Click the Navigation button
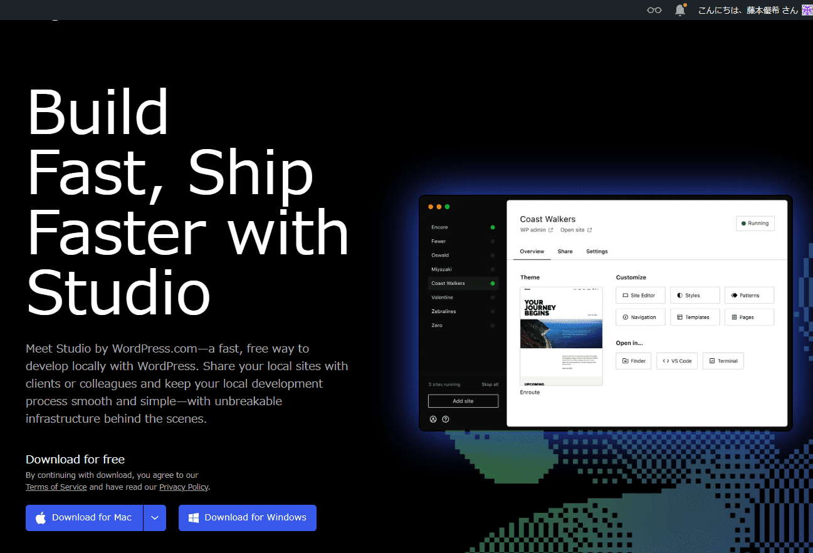This screenshot has width=813, height=553. [x=640, y=318]
